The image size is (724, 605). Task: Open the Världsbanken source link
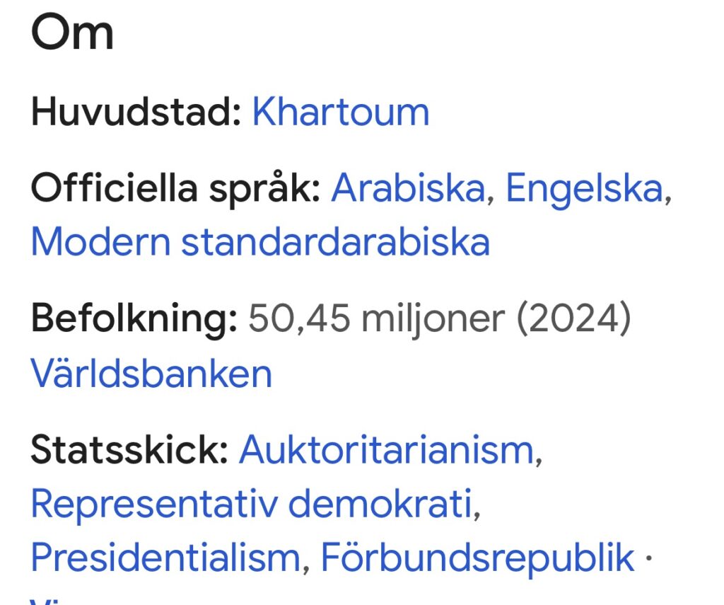click(x=151, y=373)
